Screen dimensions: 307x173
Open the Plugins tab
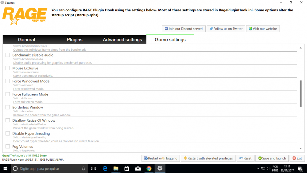pos(74,40)
